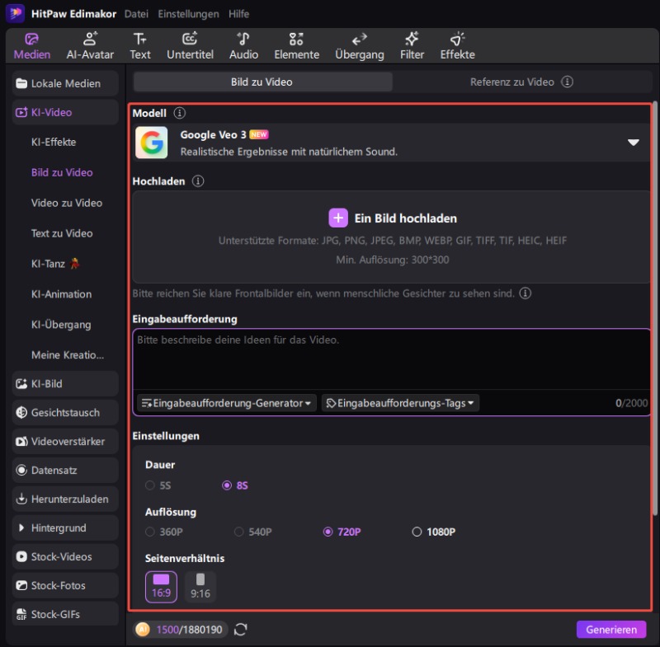Open KI-Animation in the sidebar

(61, 294)
